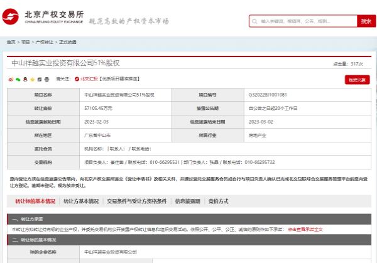Open the 转让标的基本情况 tab
Image resolution: width=377 pixels, height=263 pixels.
coord(35,201)
